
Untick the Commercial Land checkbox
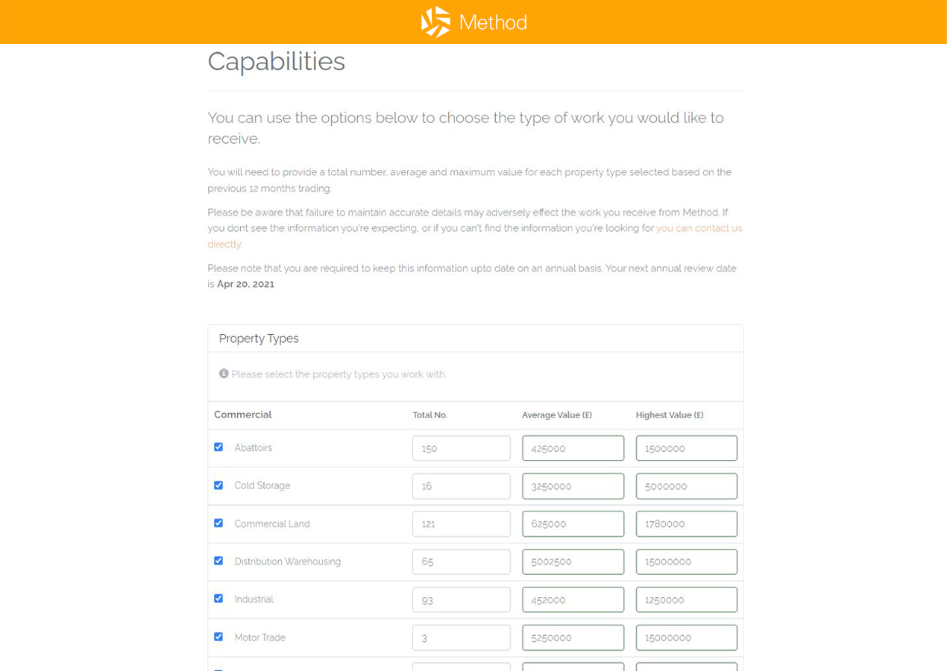click(218, 523)
